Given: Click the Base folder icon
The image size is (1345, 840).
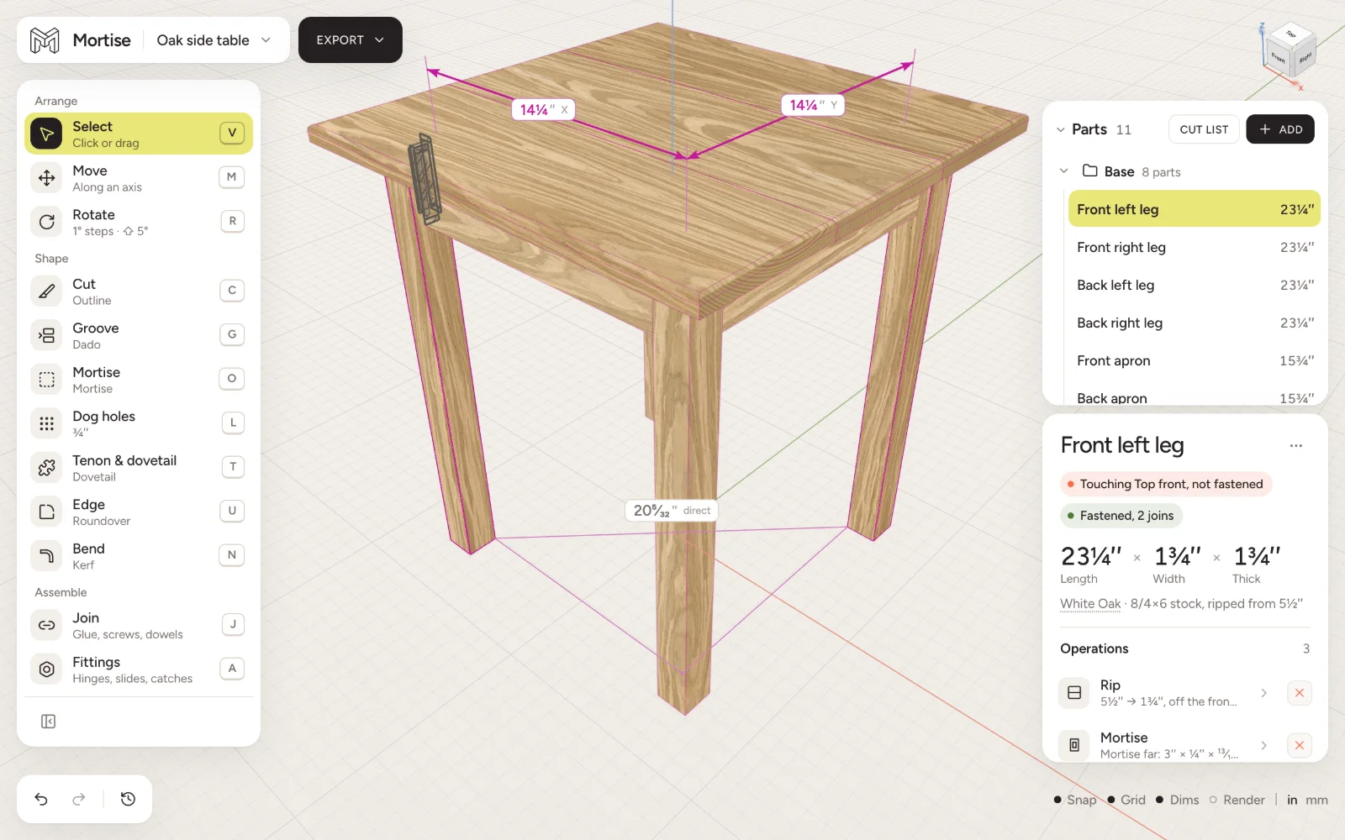Looking at the screenshot, I should point(1090,171).
